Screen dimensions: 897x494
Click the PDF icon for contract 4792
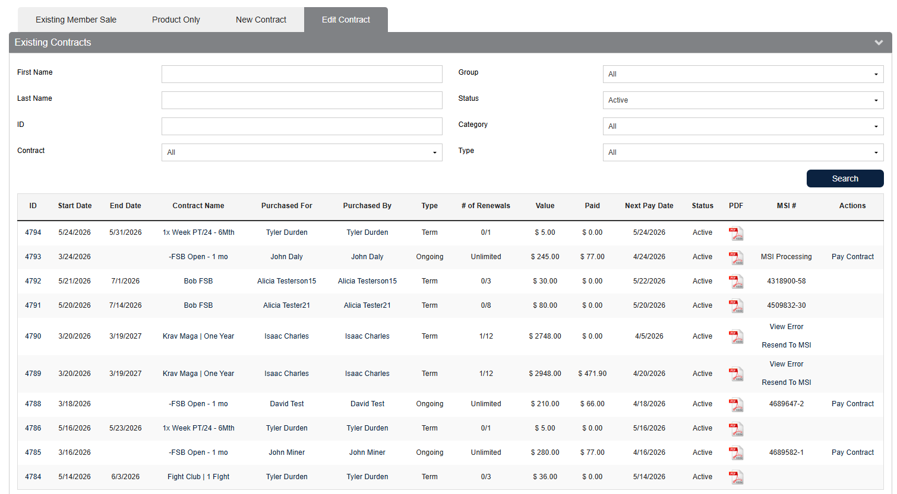tap(736, 282)
